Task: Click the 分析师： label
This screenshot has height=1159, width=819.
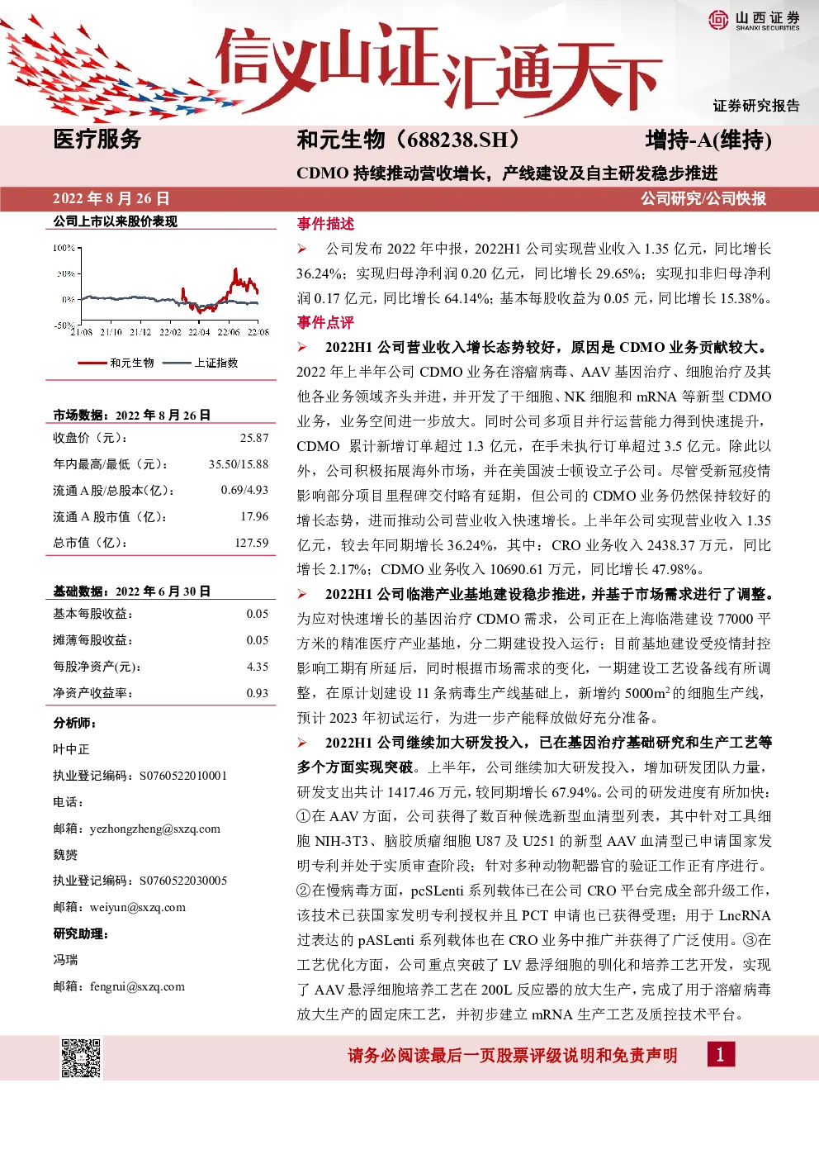Action: (74, 723)
